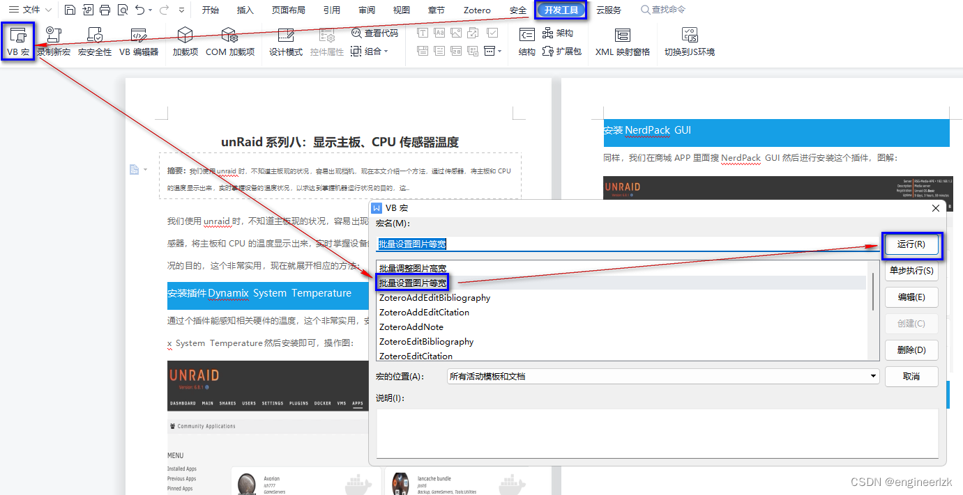Click the checkbox control icon in controls group

pos(492,33)
